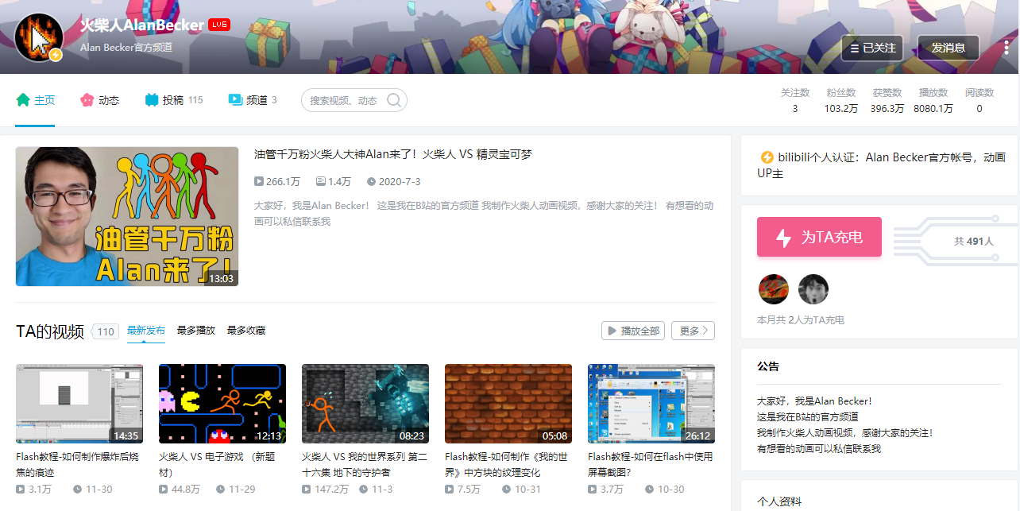Viewport: 1020px width, 511px height.
Task: Open title Flash教程-如何制作爆炸后烧焦的痕迹
Action: [x=78, y=464]
